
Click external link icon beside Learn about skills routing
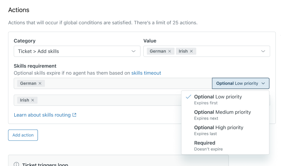[74, 115]
